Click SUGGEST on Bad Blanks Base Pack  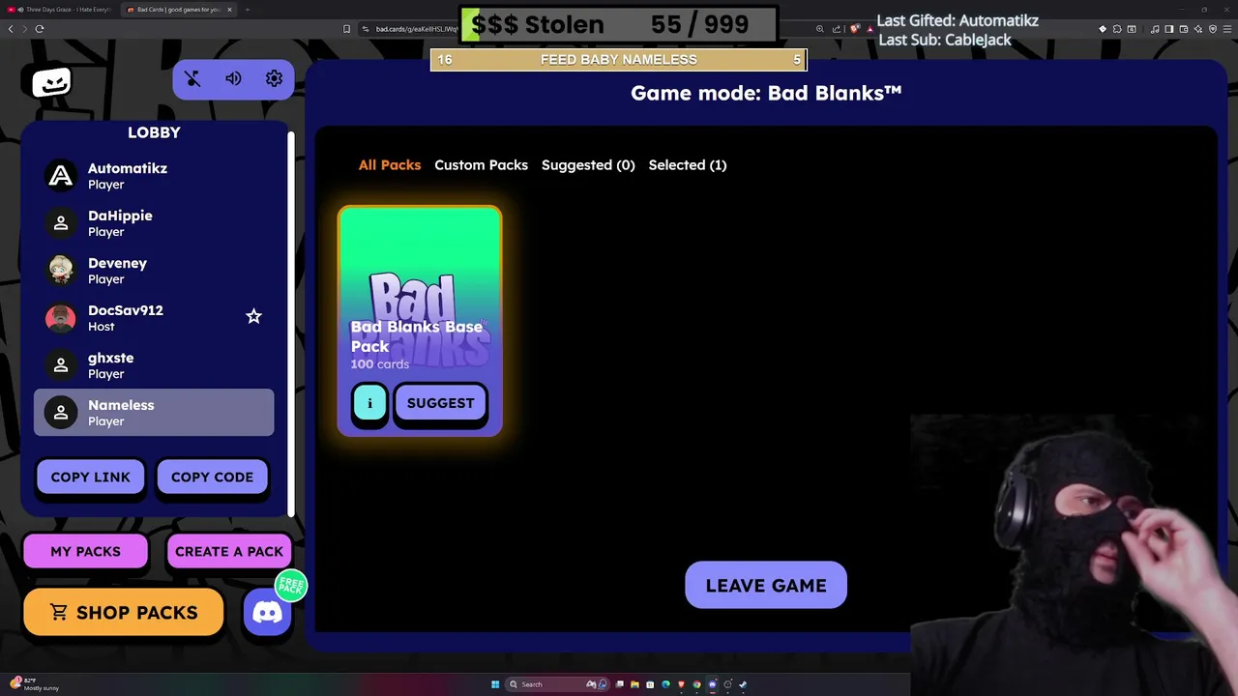click(441, 403)
